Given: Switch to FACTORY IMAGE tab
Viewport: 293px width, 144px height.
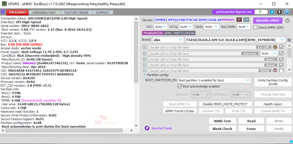Looking at the screenshot, I should pos(76,13).
